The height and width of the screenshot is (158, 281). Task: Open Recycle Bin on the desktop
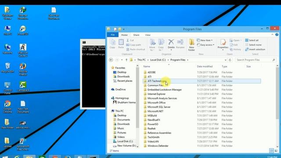(x=7, y=68)
